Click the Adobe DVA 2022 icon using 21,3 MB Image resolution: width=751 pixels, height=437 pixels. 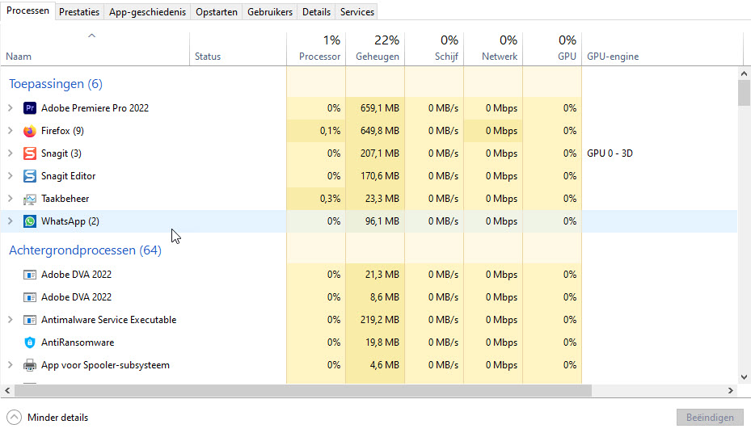pyautogui.click(x=30, y=275)
